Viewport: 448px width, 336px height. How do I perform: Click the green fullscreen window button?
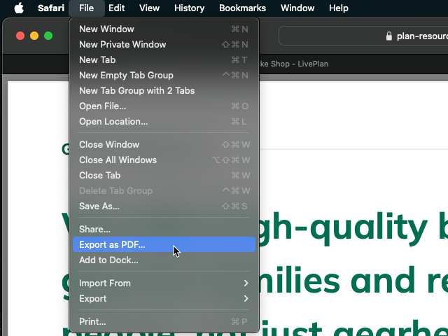(x=48, y=36)
